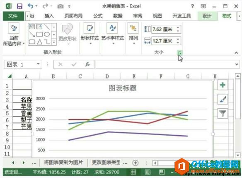
Task: Switch to sheet tab 更改图表类型
Action: coord(106,162)
